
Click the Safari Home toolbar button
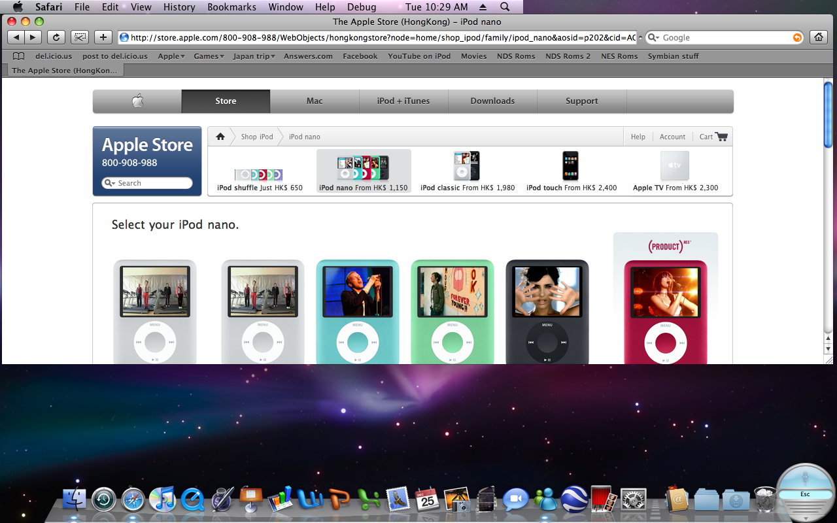(818, 37)
